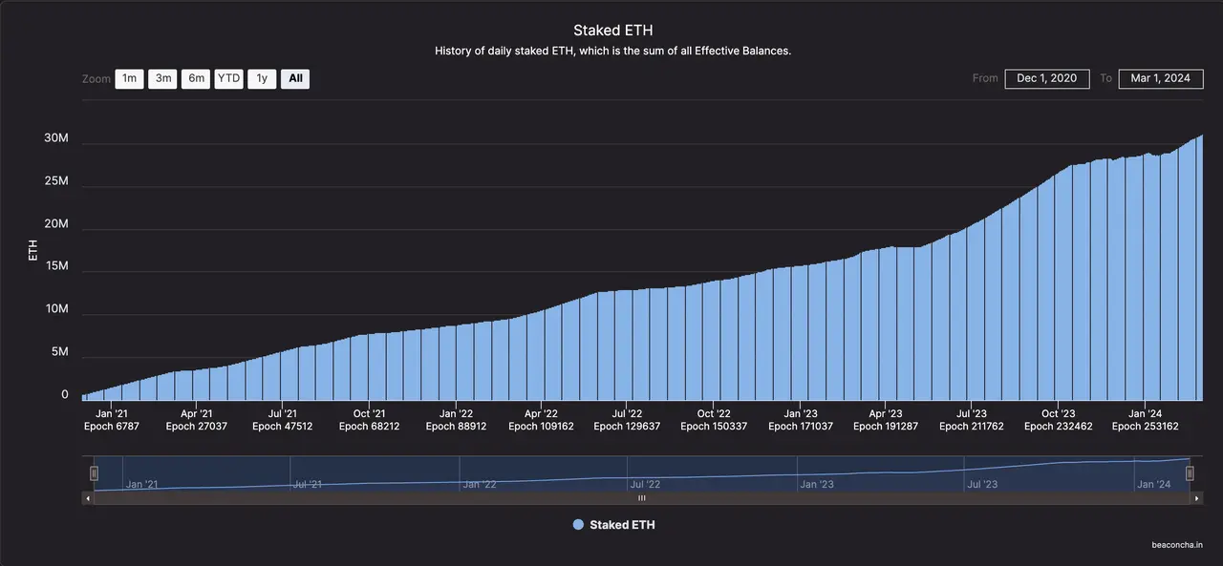The width and height of the screenshot is (1223, 566).
Task: Open the To date field
Action: (x=1160, y=78)
